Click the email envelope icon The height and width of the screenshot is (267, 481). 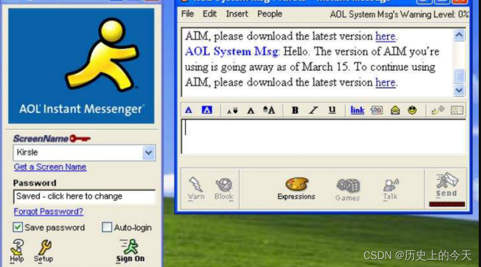pyautogui.click(x=395, y=110)
